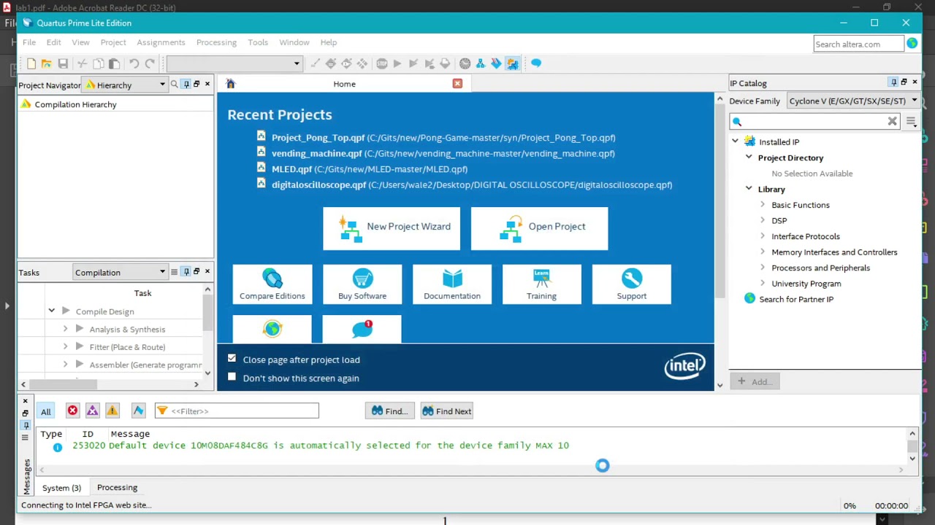
Task: Show error messages with red X filter
Action: tap(72, 411)
